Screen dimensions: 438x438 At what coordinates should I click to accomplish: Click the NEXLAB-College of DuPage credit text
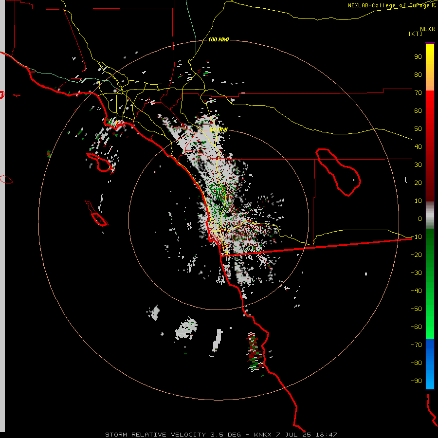[391, 5]
